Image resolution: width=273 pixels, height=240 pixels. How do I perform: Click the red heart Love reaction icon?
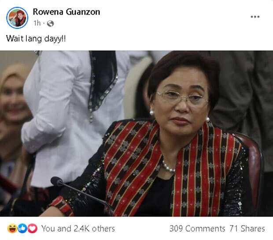pos(33,229)
